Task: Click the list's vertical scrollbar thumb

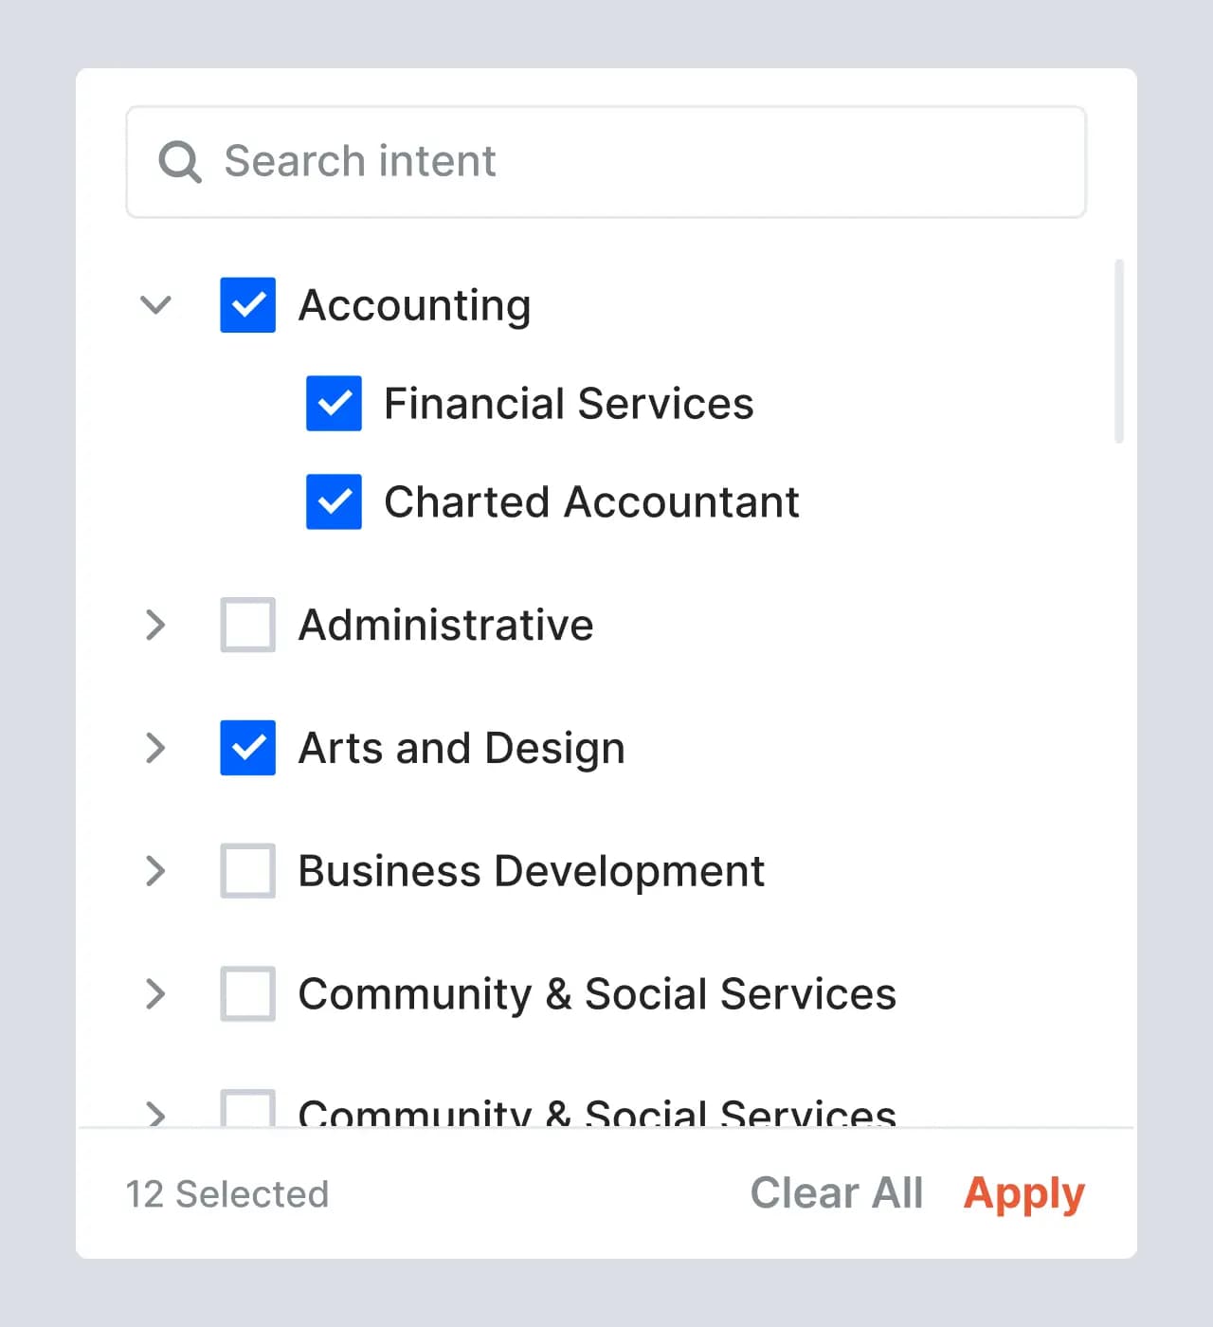Action: click(1119, 351)
